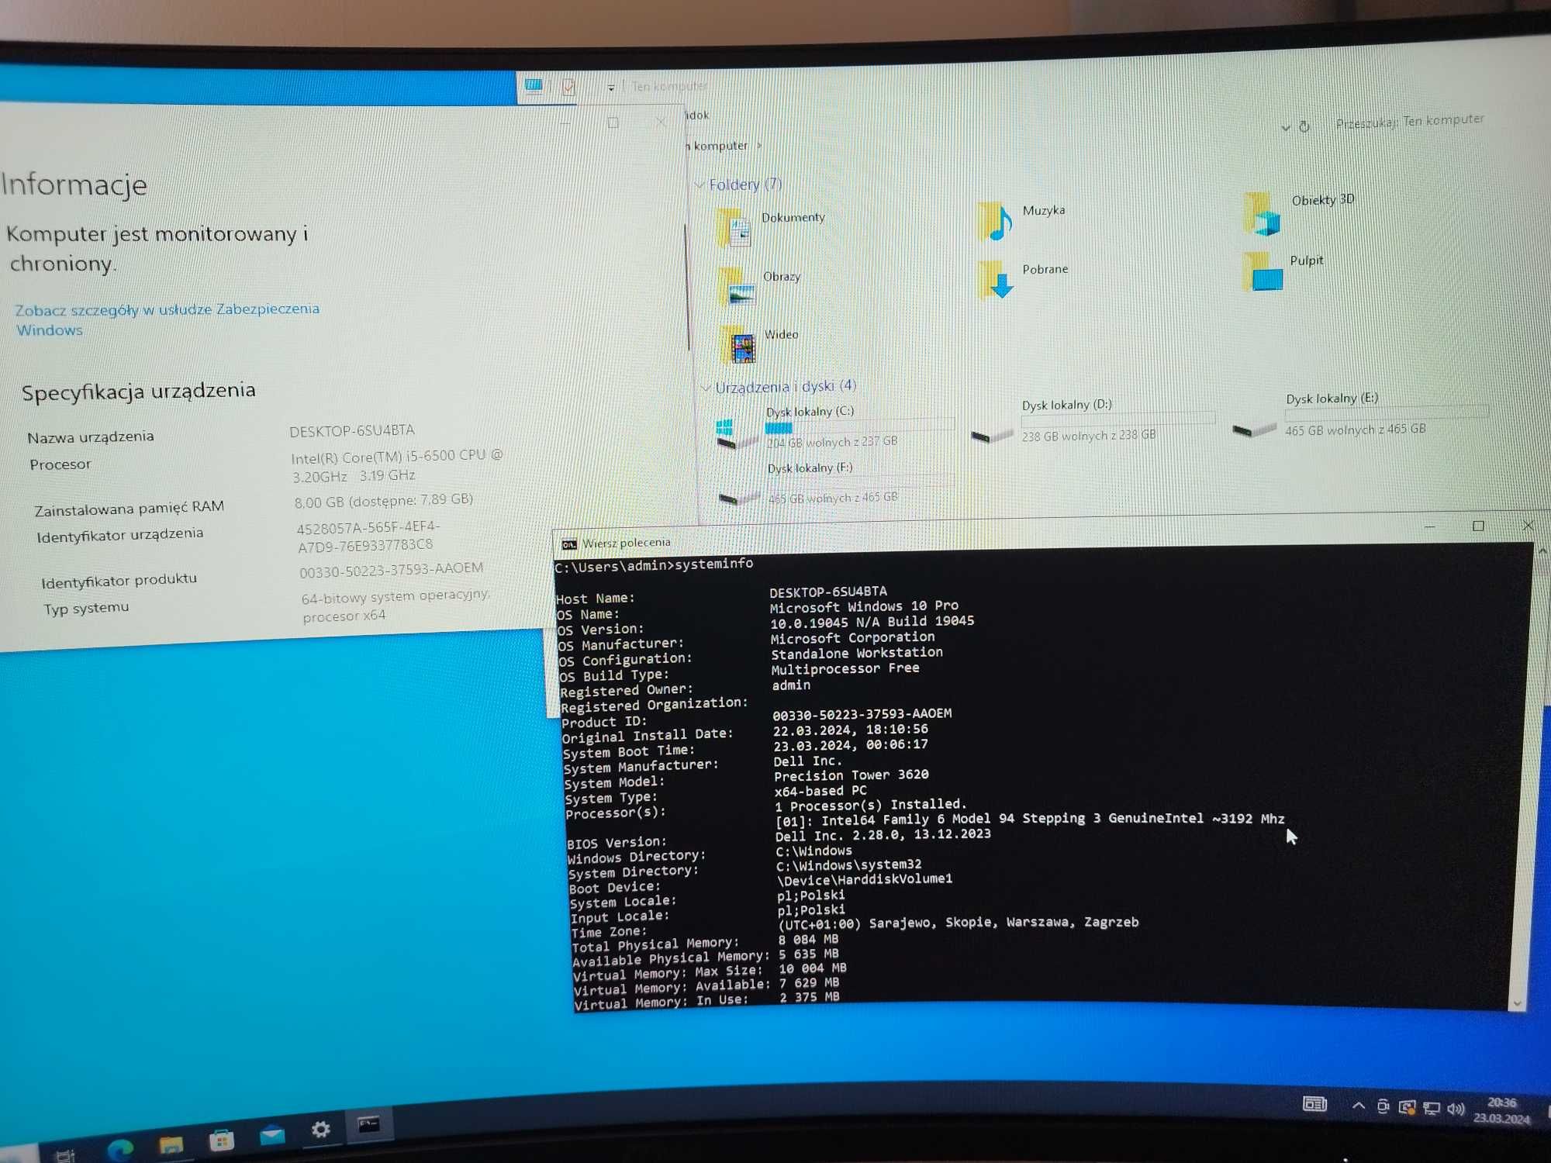
Task: Select the Dysk lokalny (C:) drive icon
Action: (736, 434)
